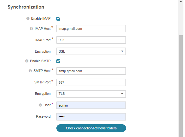Click the vertical scrollbar thumb
Viewport: 185px width, 137px height.
pos(181,86)
